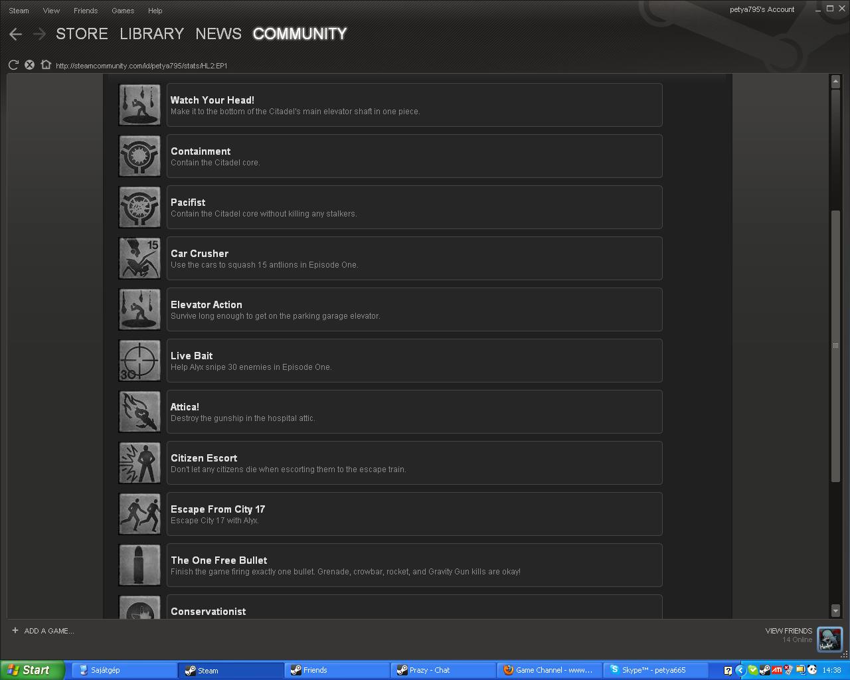Switch to Prazy - Chat taskbar window
Screen dimensions: 850x680
pos(444,670)
